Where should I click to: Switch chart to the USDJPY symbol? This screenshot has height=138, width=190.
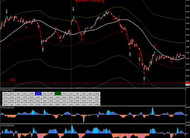pos(19,93)
